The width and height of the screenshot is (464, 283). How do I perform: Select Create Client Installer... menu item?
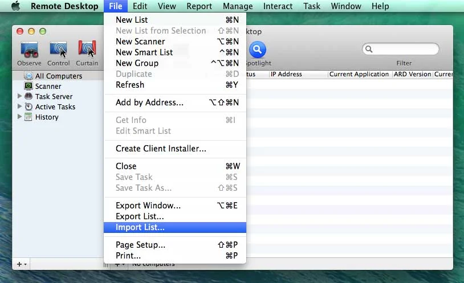[x=161, y=149]
